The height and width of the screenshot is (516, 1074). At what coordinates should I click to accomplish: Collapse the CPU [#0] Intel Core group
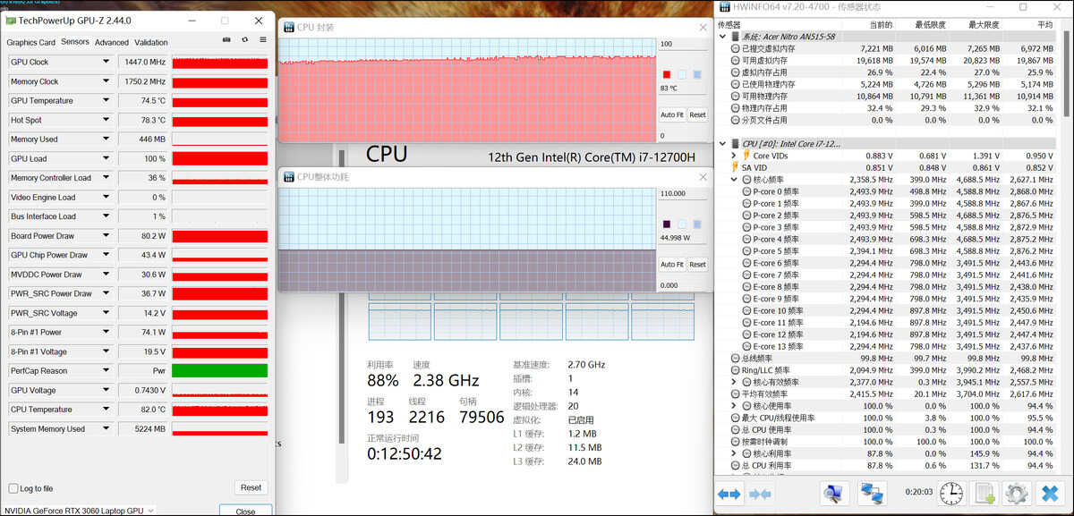coord(723,143)
